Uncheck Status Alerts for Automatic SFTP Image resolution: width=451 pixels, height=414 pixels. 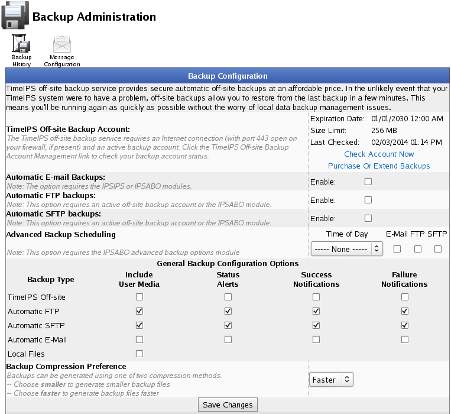point(228,325)
